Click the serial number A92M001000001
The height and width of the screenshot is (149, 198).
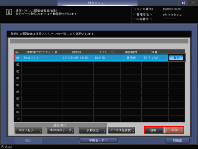click(172, 9)
